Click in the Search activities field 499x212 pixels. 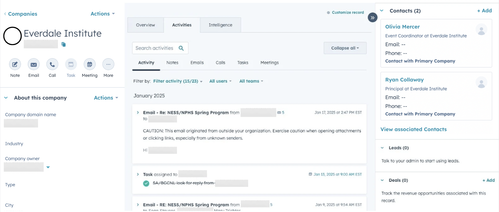[154, 48]
